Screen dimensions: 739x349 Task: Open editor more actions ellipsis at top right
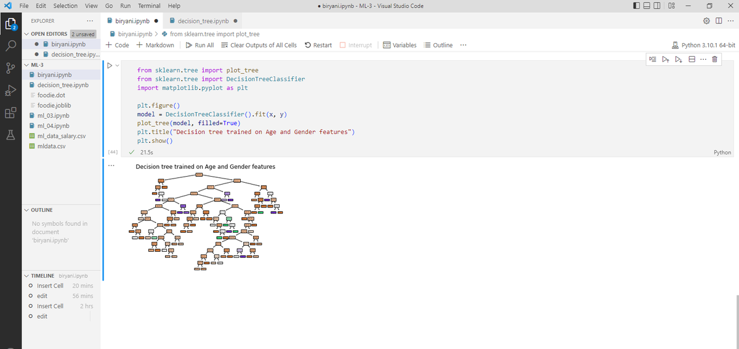pyautogui.click(x=730, y=21)
